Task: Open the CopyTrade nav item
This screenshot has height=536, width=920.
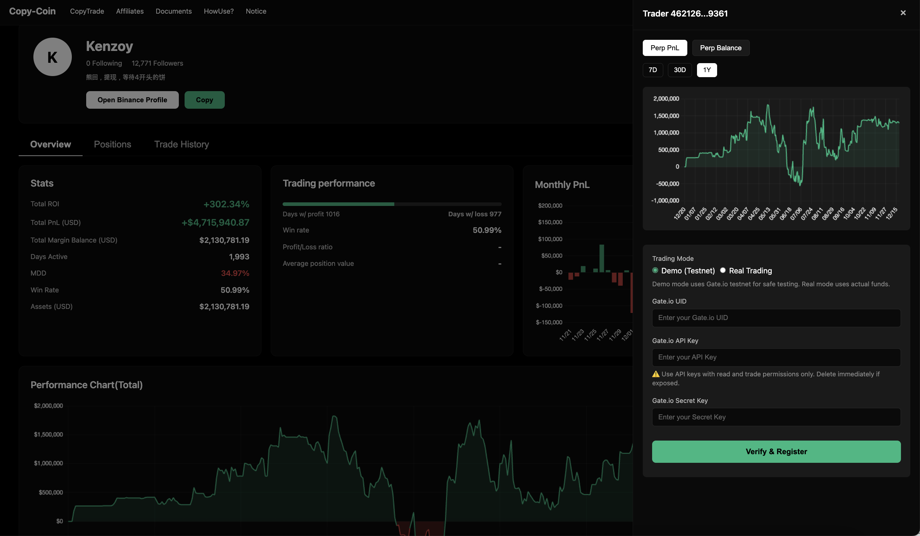Action: (87, 11)
